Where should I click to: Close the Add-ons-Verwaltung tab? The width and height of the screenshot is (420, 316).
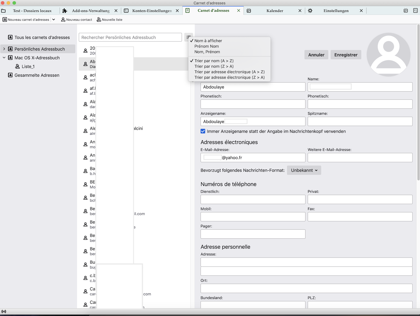pos(116,11)
